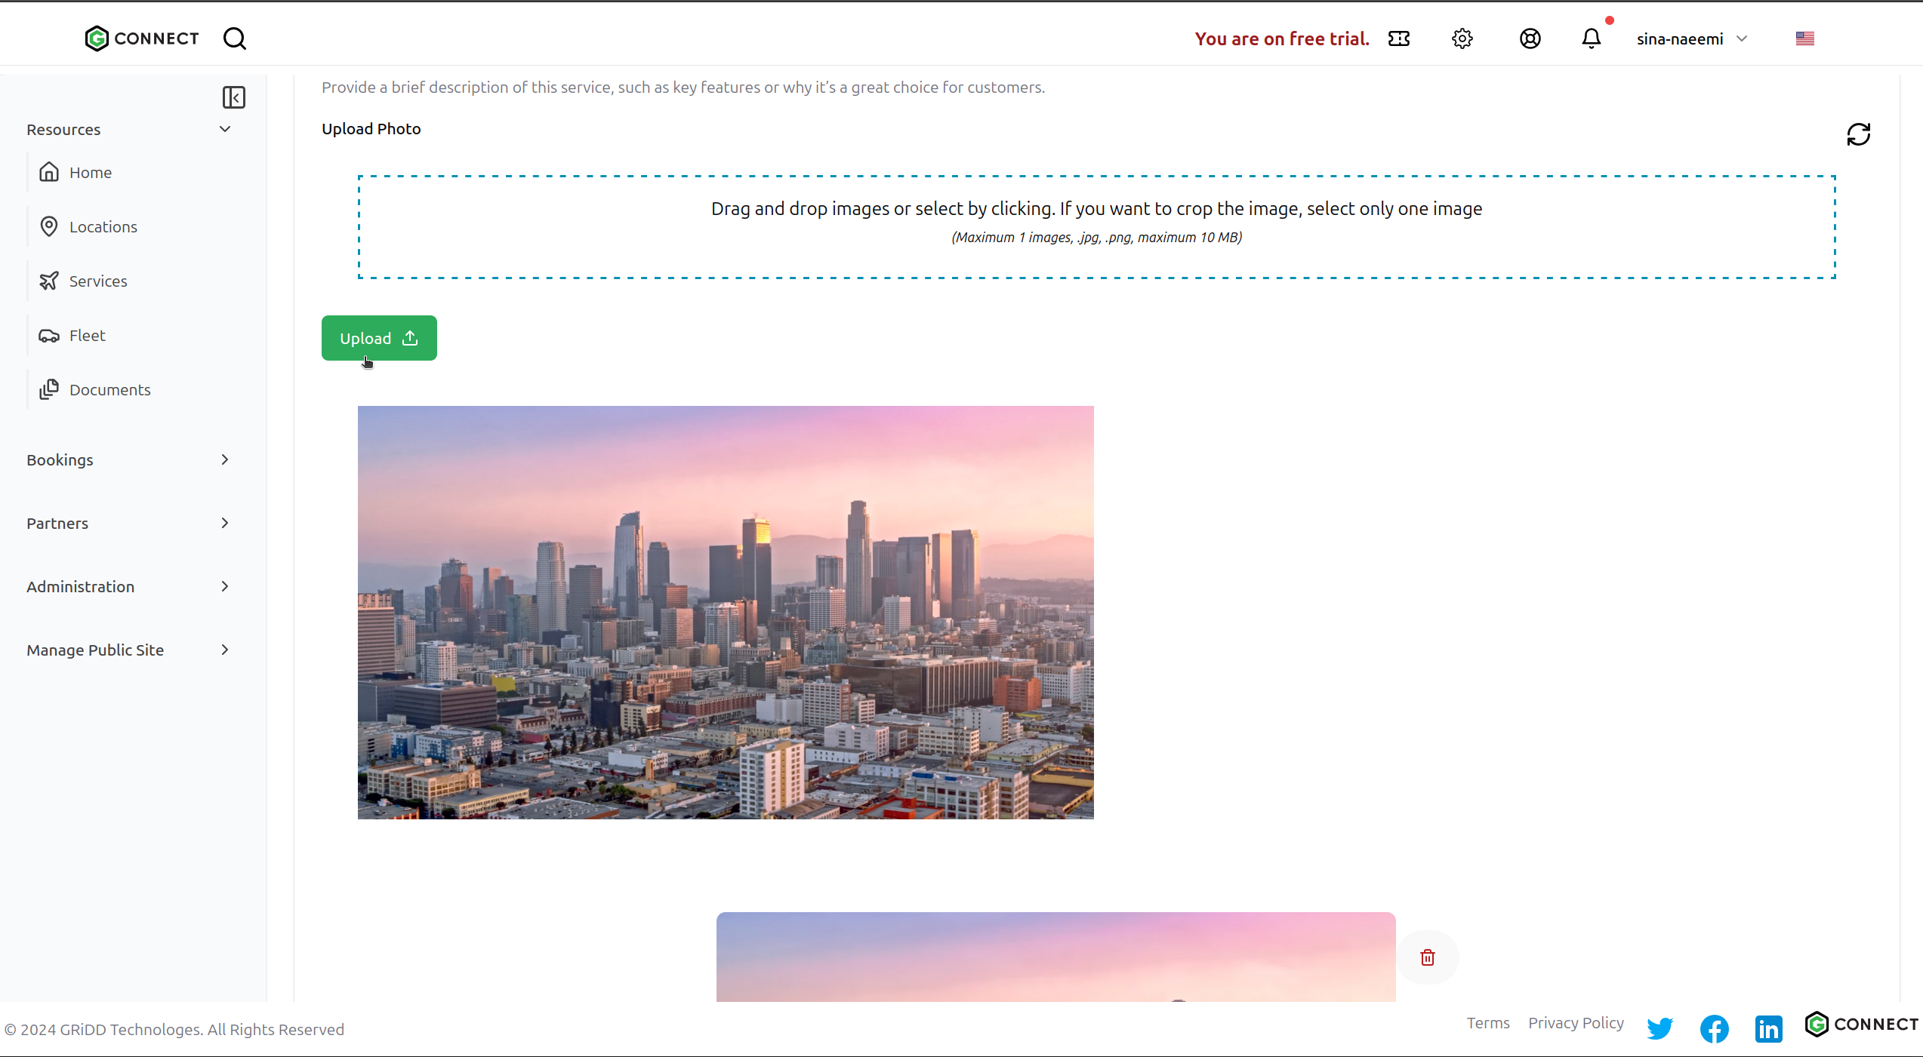
Task: Expand the Bookings menu
Action: click(x=224, y=459)
